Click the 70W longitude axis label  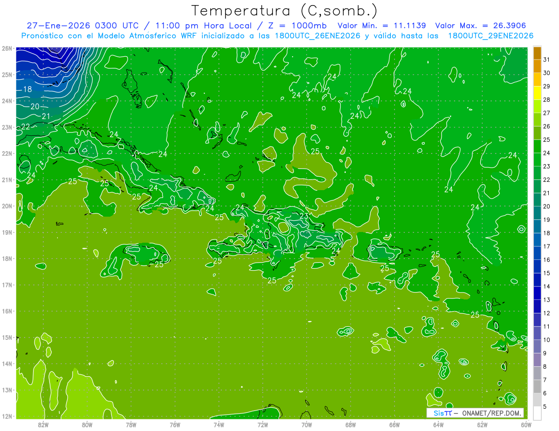pos(307,424)
